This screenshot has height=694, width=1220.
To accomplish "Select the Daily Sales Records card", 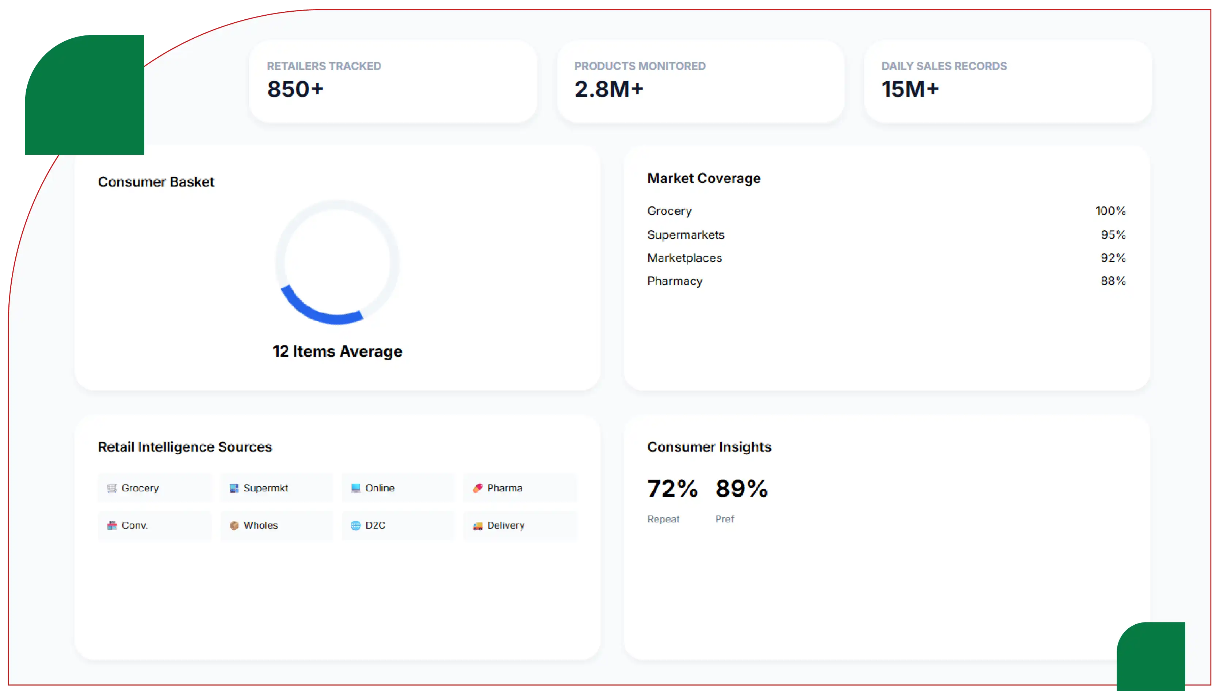I will pyautogui.click(x=1007, y=81).
